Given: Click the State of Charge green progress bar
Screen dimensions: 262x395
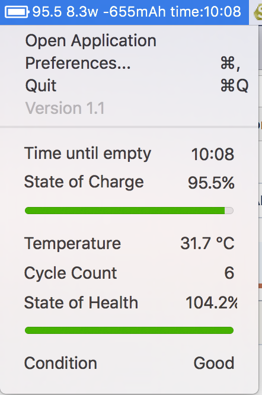Looking at the screenshot, I should [129, 211].
